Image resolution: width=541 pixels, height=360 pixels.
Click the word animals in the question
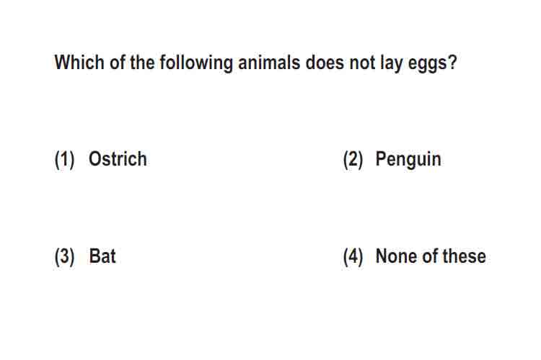(x=269, y=63)
